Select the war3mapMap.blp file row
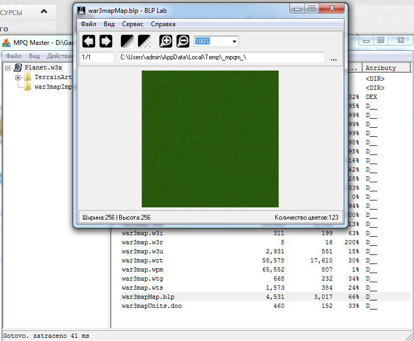The image size is (414, 341). tap(265, 297)
